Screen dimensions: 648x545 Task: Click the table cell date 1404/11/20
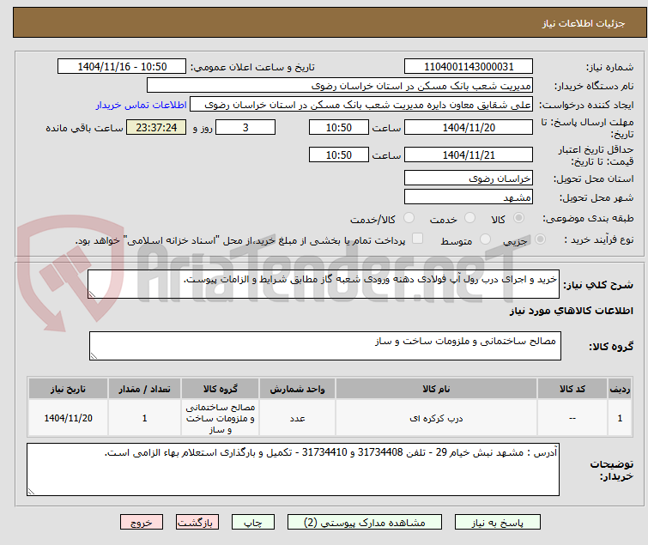click(x=68, y=418)
